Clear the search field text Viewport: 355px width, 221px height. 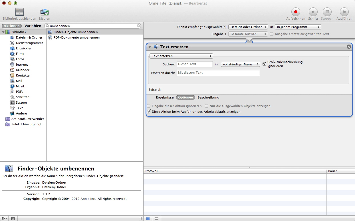(138, 26)
